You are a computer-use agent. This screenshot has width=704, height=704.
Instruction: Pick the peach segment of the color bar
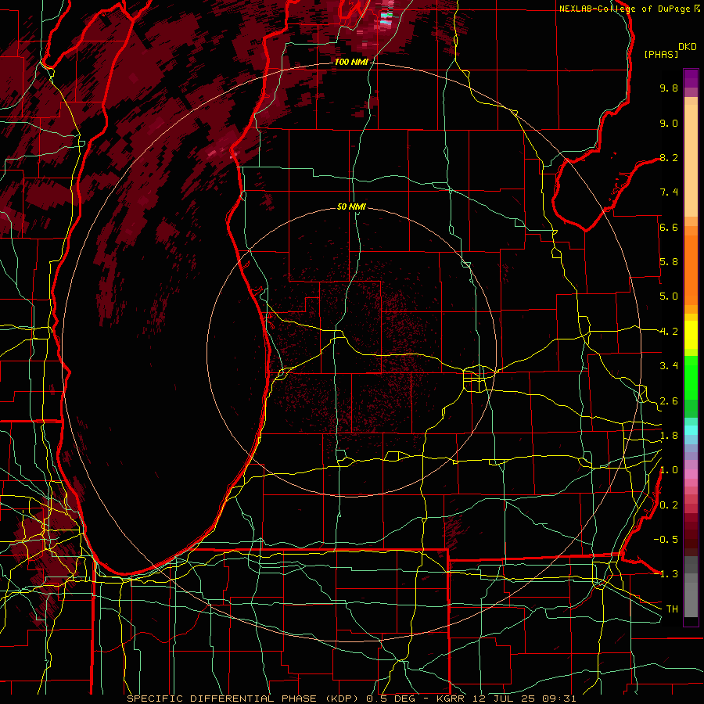[x=691, y=162]
